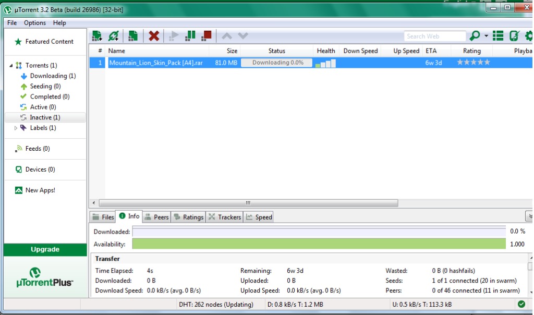Select the Inactive (1) category

click(45, 117)
